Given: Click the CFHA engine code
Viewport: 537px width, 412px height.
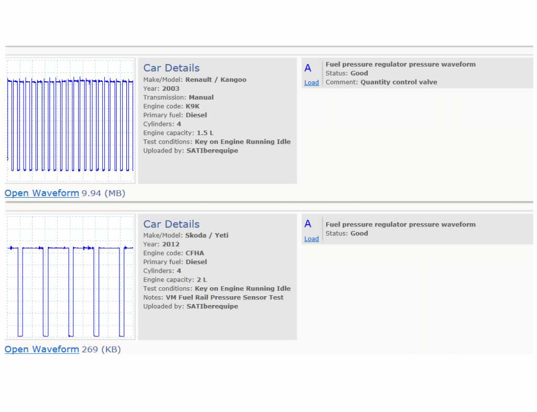Looking at the screenshot, I should pos(195,253).
